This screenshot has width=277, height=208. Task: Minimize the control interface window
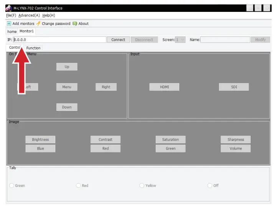click(250, 8)
